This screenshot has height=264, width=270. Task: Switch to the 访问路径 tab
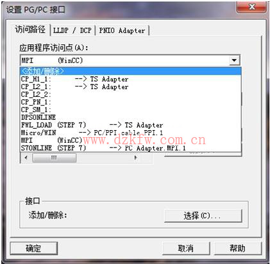pyautogui.click(x=30, y=29)
